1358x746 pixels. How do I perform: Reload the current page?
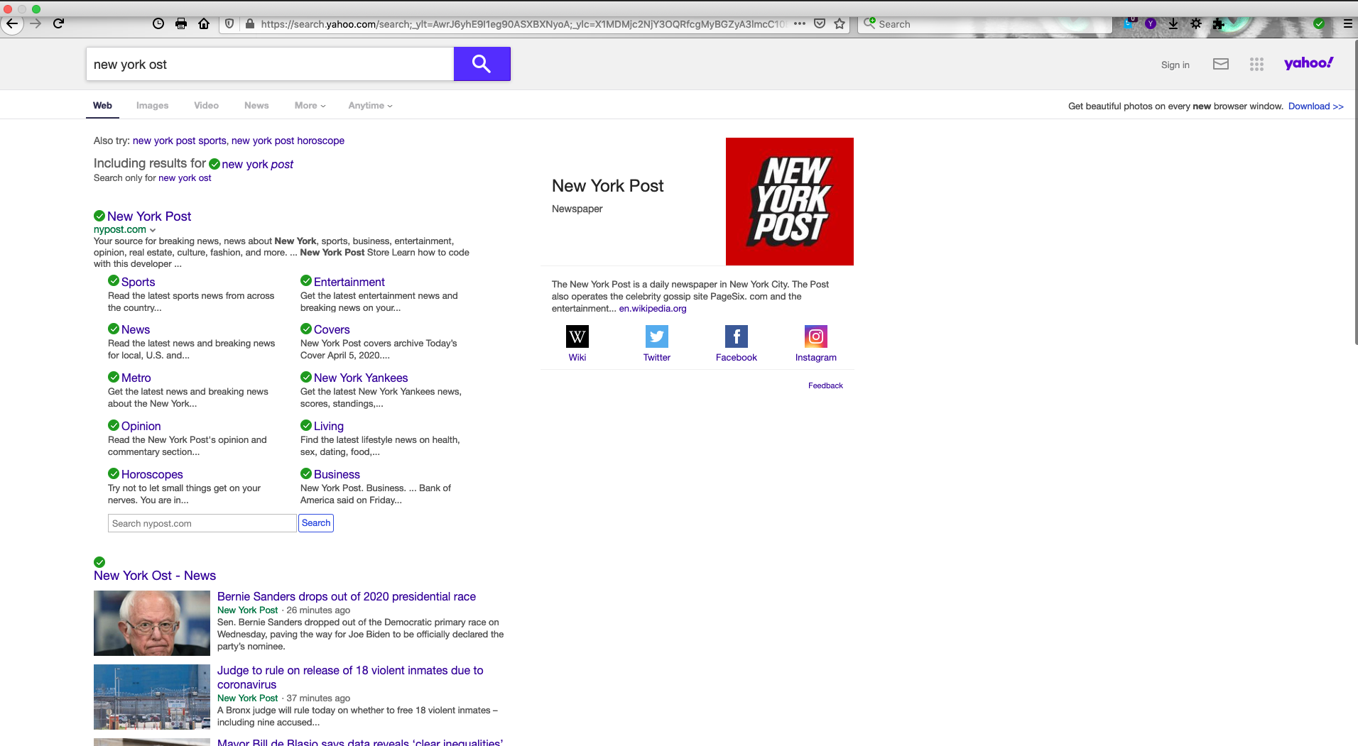tap(59, 23)
